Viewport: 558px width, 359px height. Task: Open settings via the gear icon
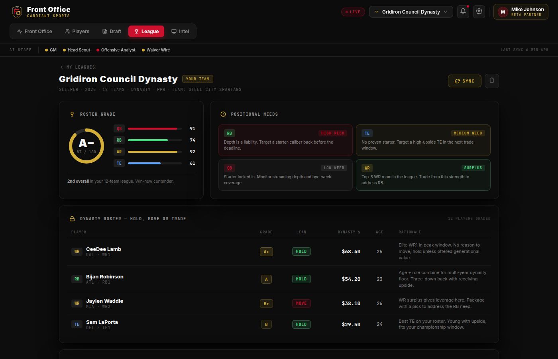[479, 12]
